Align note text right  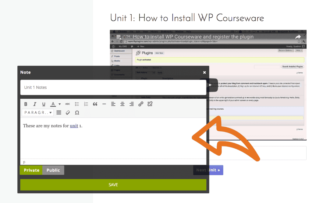coord(132,104)
